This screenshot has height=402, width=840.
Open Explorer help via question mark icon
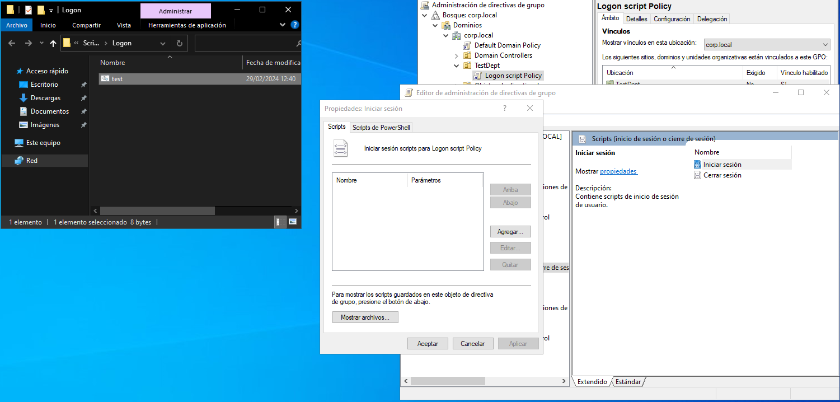[295, 25]
